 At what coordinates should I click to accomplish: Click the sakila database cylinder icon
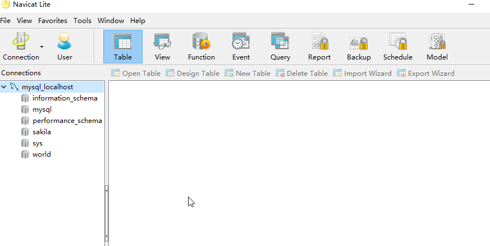click(x=25, y=132)
